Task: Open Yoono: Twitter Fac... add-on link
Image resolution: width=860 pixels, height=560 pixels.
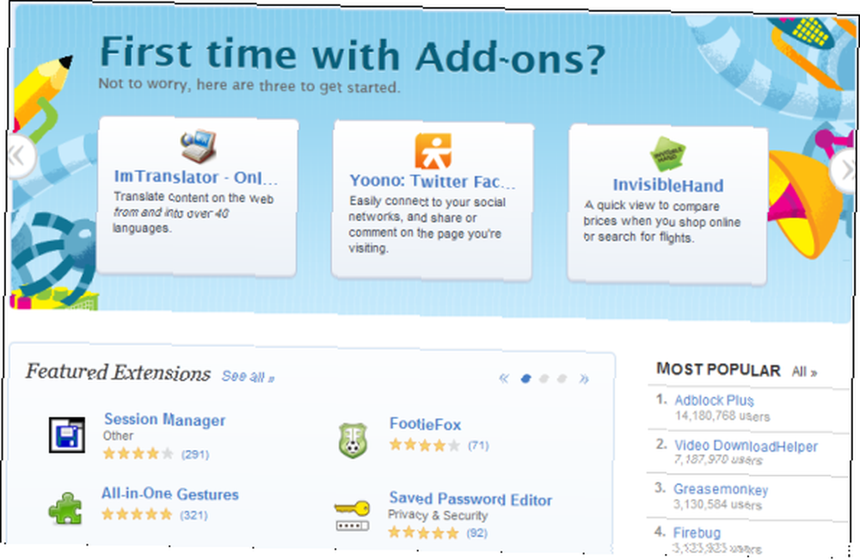Action: pyautogui.click(x=433, y=181)
